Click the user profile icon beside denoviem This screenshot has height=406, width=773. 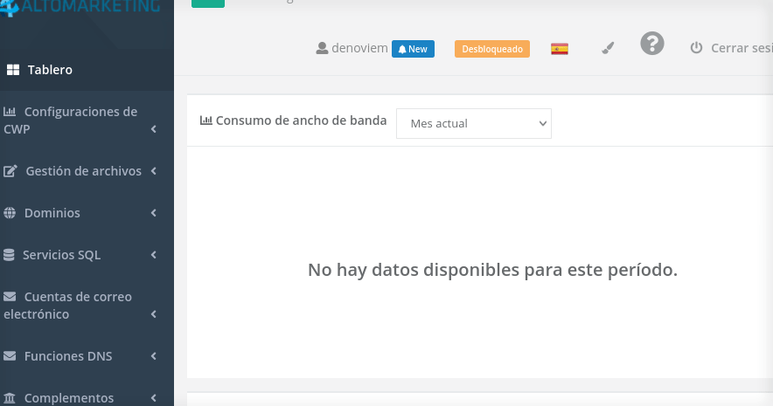322,48
